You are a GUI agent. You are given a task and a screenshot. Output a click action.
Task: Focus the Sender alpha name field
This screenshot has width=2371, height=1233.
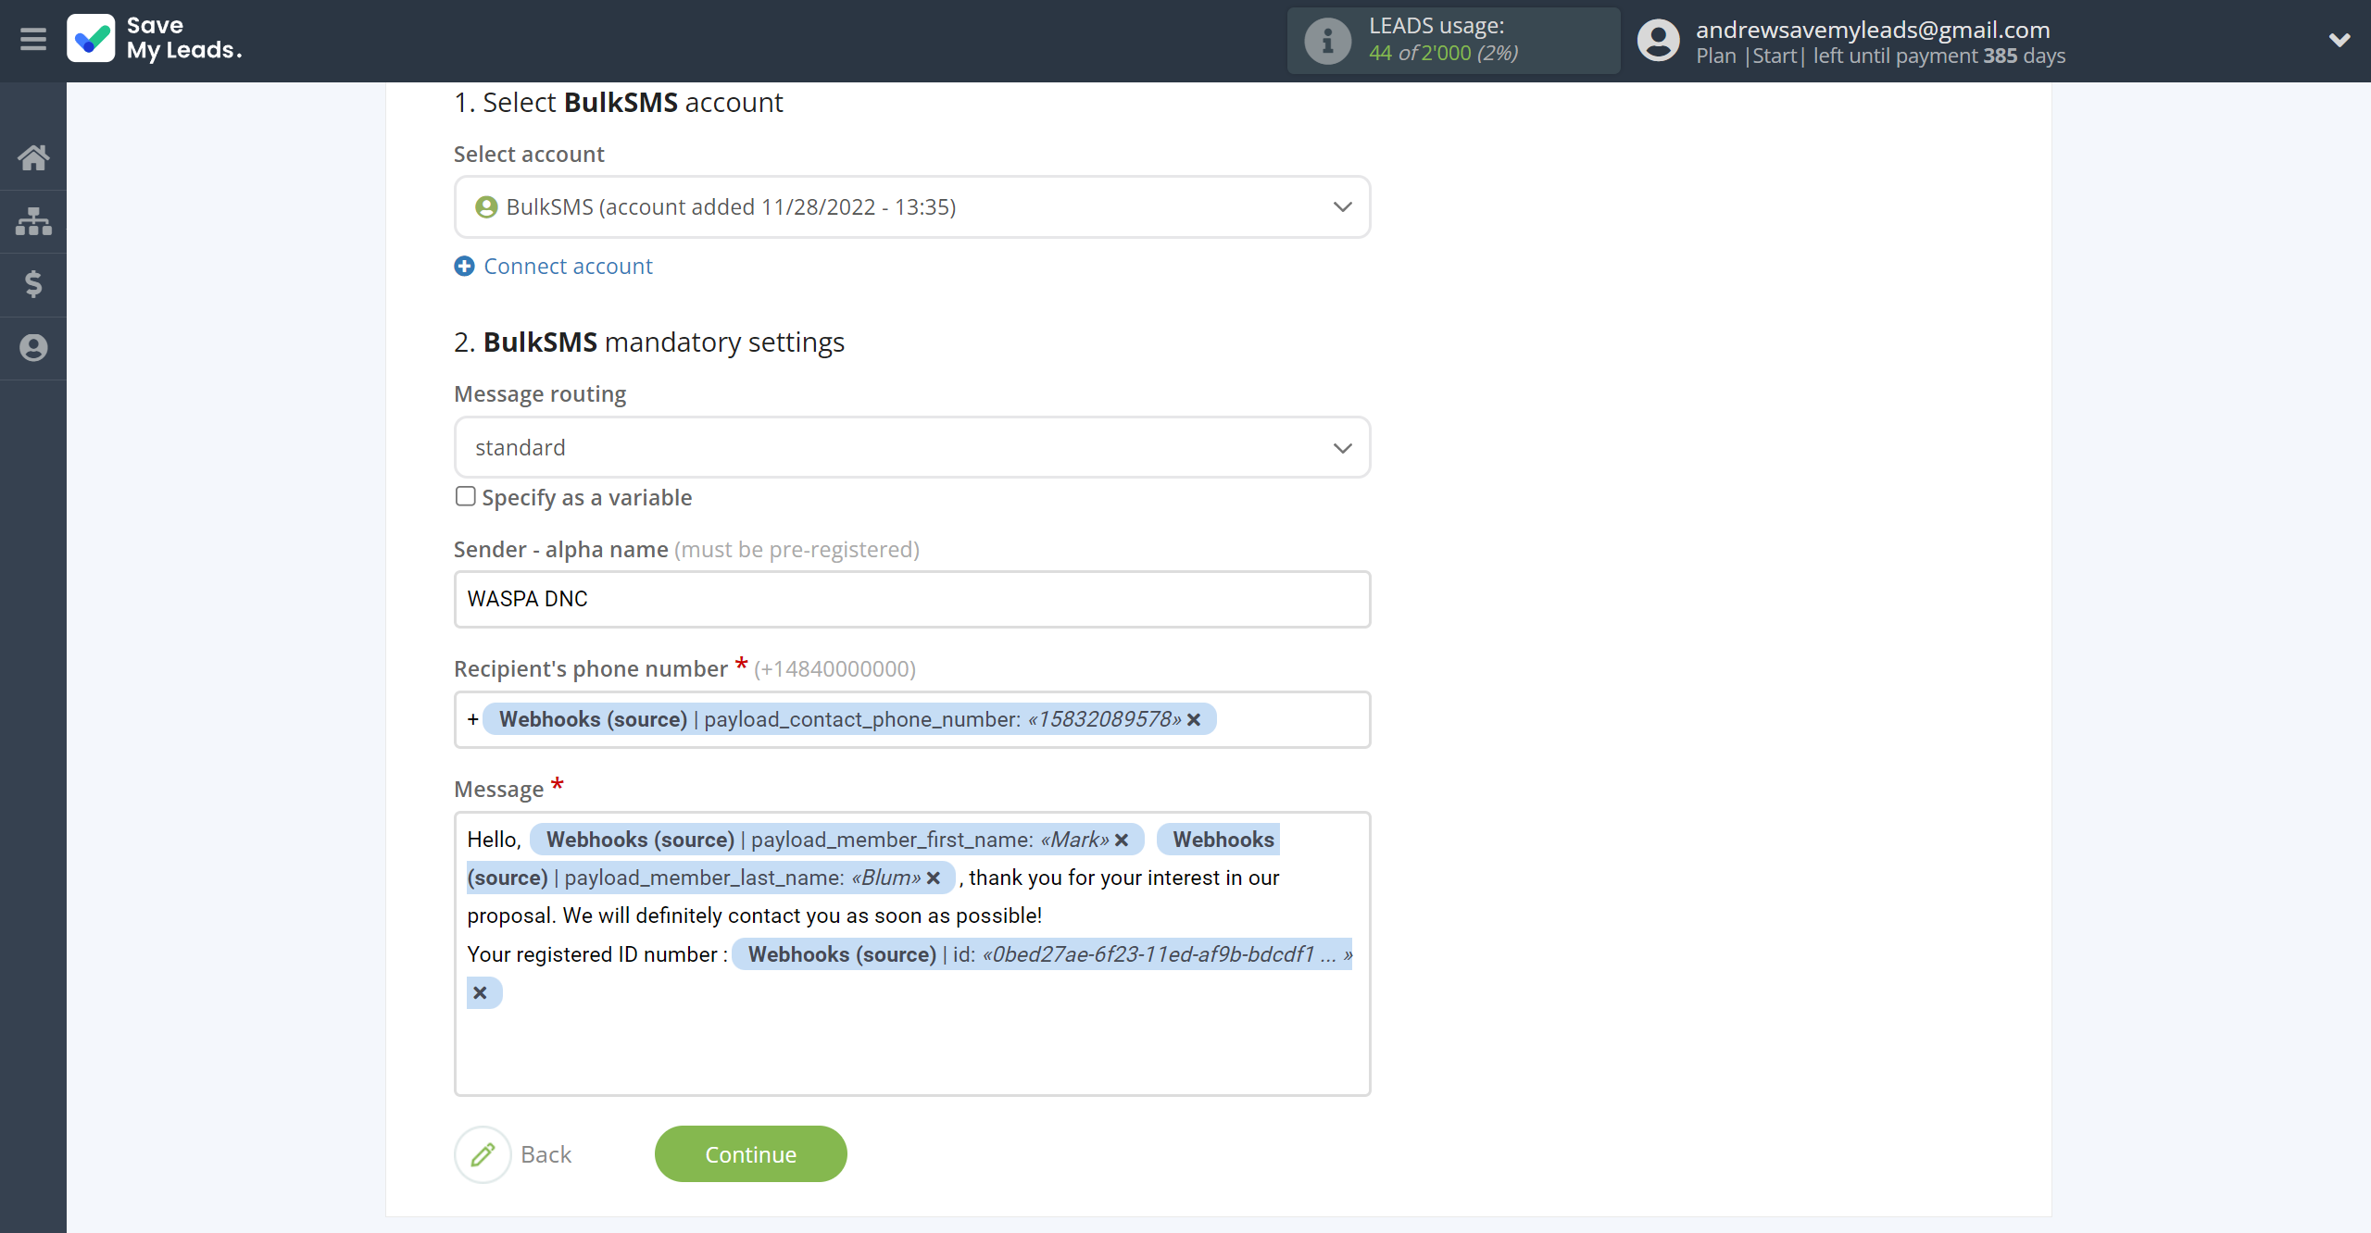tap(912, 600)
